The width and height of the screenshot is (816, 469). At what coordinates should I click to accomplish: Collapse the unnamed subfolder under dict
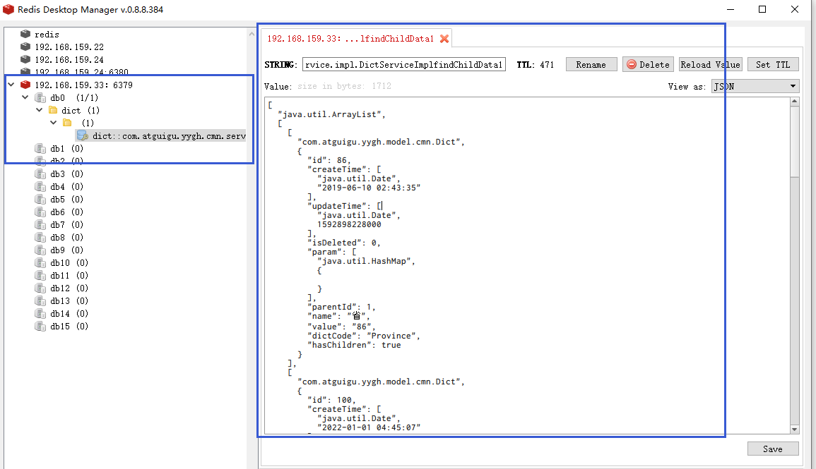coord(53,123)
